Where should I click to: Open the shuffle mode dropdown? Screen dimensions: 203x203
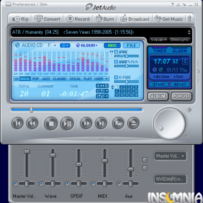(x=102, y=96)
